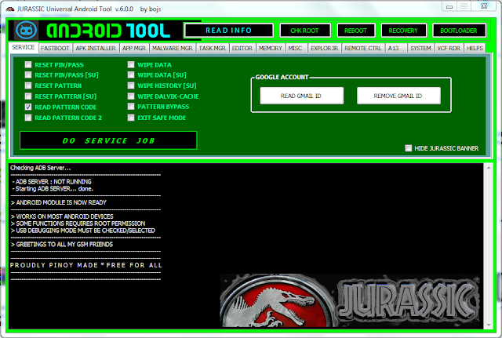Open the APK INSTALLER tab
Viewport: 502px width, 338px height.
point(96,48)
